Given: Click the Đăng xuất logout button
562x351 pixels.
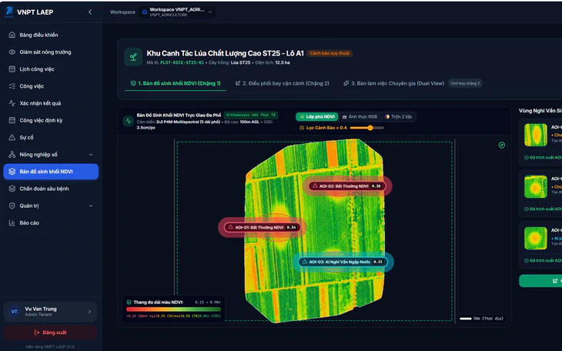Looking at the screenshot, I should pos(51,333).
